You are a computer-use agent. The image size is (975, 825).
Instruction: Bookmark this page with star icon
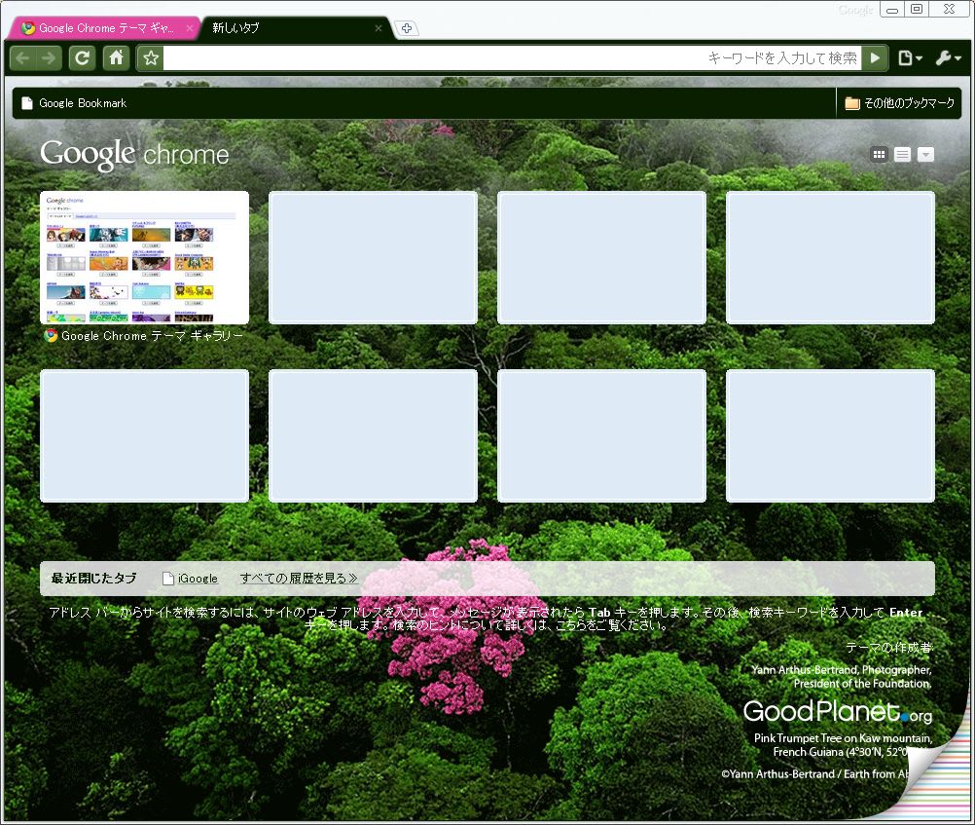click(x=151, y=58)
